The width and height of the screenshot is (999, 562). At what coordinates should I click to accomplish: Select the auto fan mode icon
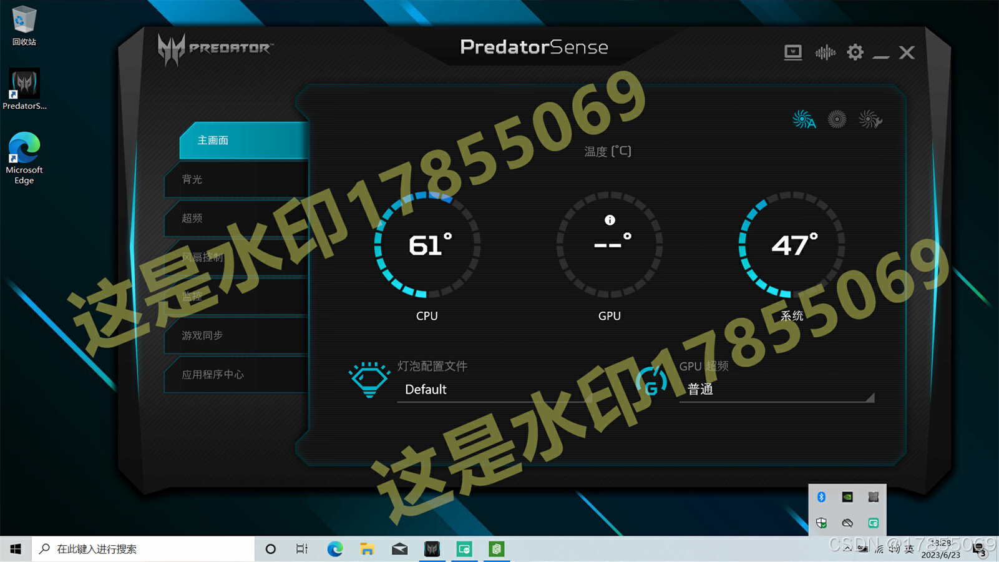point(804,119)
